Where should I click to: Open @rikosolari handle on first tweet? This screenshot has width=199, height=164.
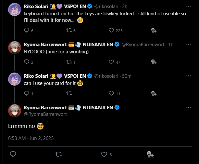pos(107,7)
